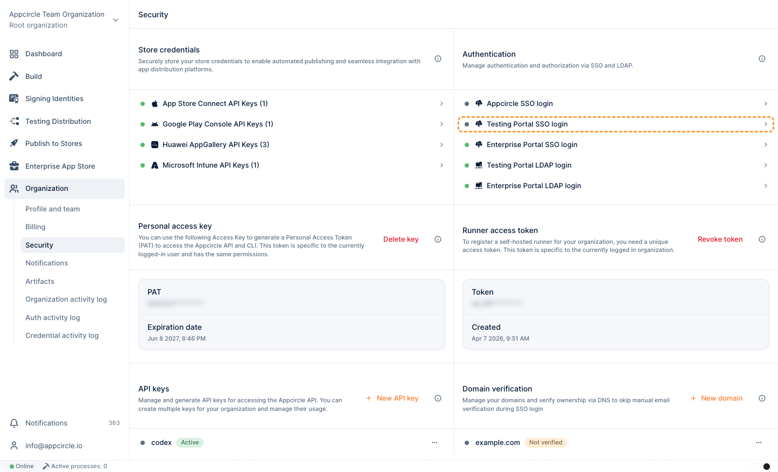Open the Artifacts submenu item

pyautogui.click(x=40, y=282)
